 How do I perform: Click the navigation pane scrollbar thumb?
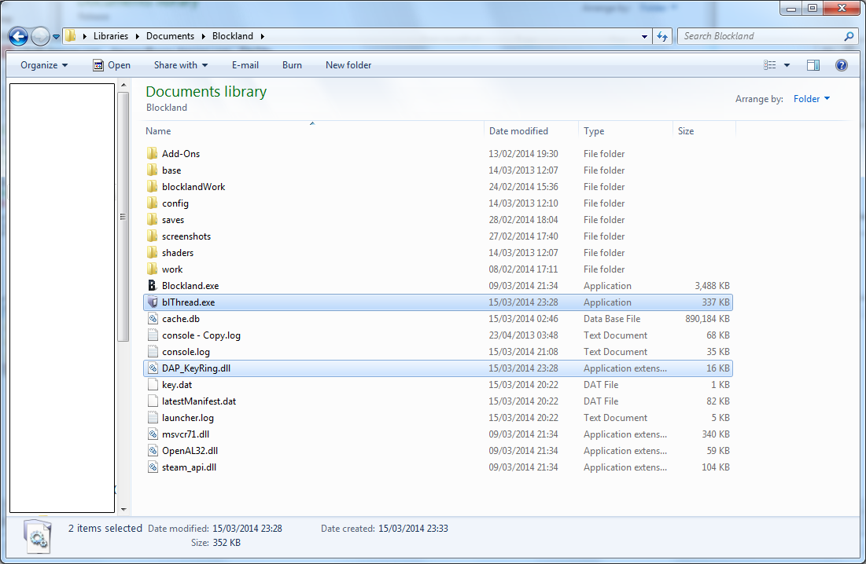tap(123, 217)
